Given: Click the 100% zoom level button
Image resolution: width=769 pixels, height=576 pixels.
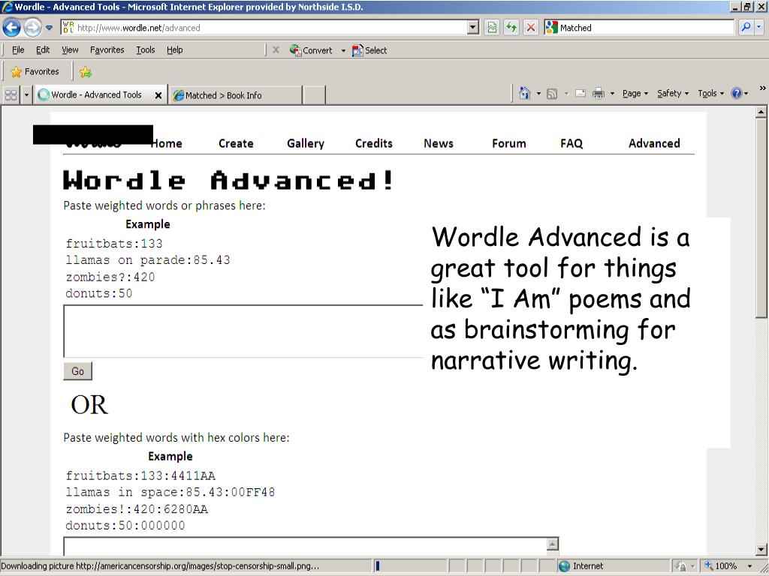Looking at the screenshot, I should click(721, 566).
